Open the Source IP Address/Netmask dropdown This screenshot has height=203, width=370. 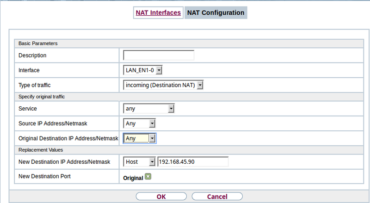click(139, 124)
